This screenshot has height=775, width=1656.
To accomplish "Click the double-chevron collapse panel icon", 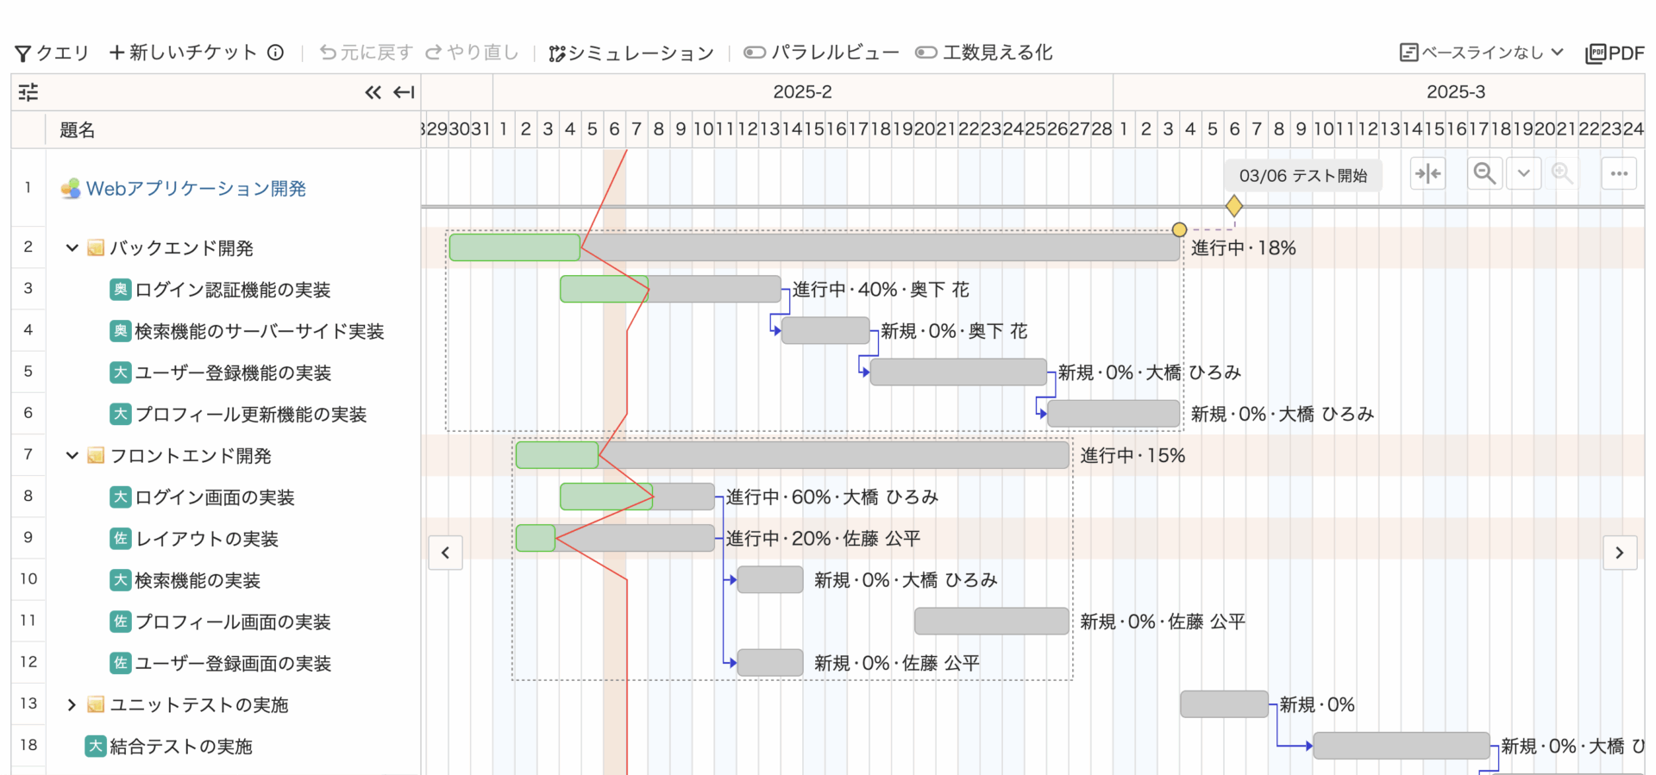I will [x=373, y=92].
